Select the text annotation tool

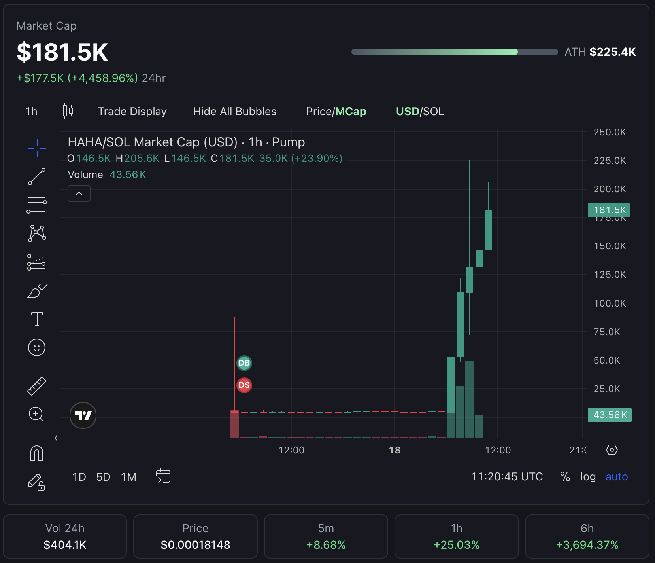37,319
